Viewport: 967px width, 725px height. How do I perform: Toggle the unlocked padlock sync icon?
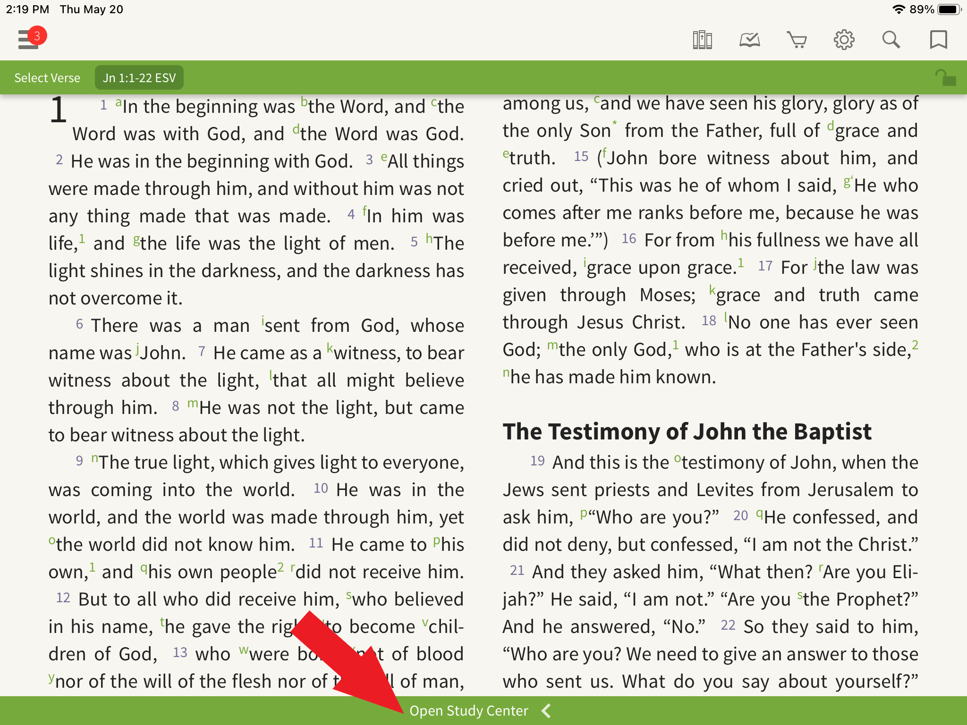click(945, 77)
